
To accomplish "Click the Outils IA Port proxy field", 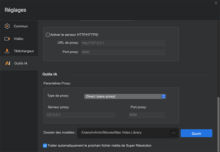I will tap(147, 115).
